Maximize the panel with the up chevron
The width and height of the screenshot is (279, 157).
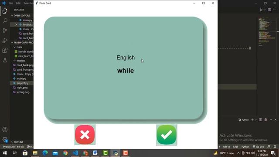coord(271,120)
